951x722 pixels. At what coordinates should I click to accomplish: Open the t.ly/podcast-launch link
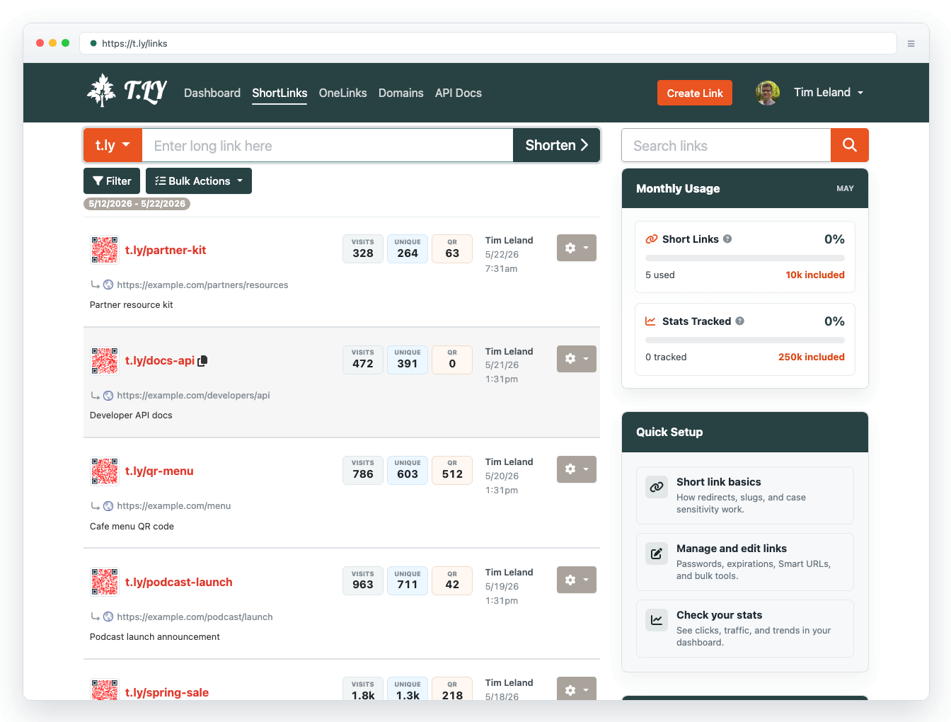(x=179, y=582)
